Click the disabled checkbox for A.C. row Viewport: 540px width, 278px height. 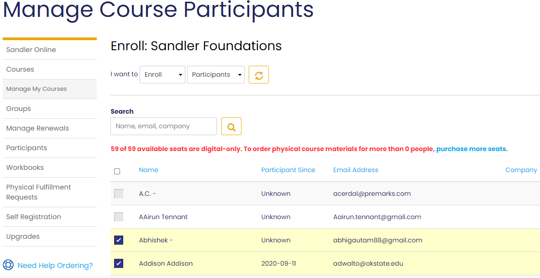click(x=119, y=194)
